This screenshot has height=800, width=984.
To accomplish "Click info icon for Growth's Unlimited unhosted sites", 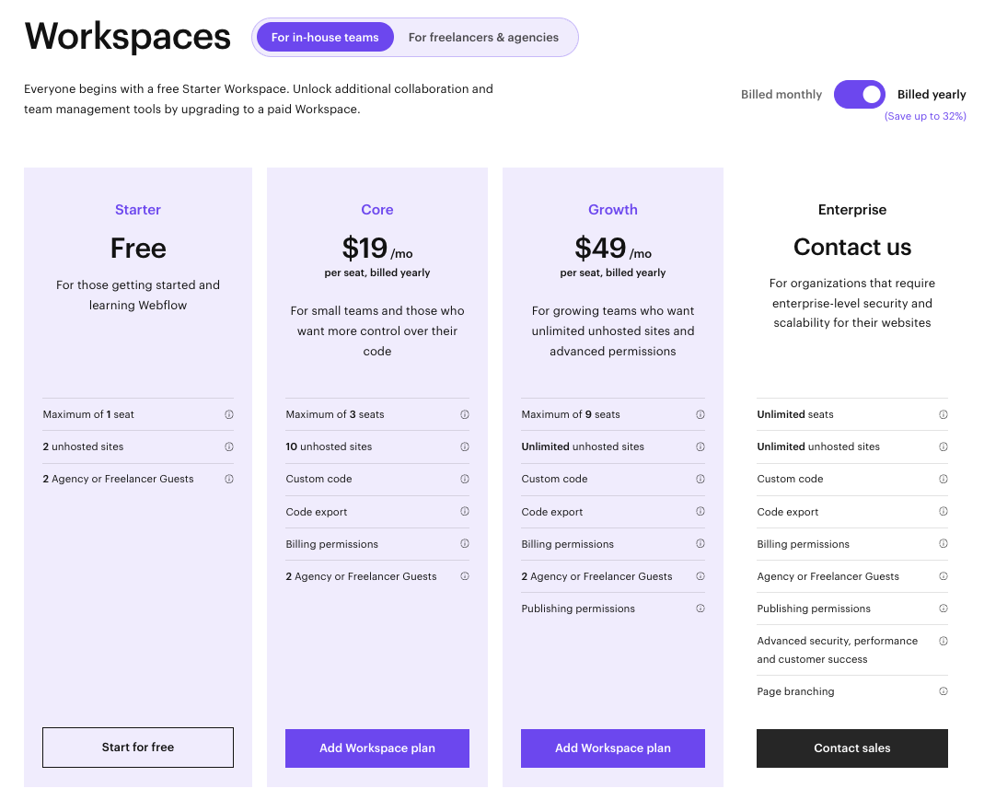I will (700, 446).
